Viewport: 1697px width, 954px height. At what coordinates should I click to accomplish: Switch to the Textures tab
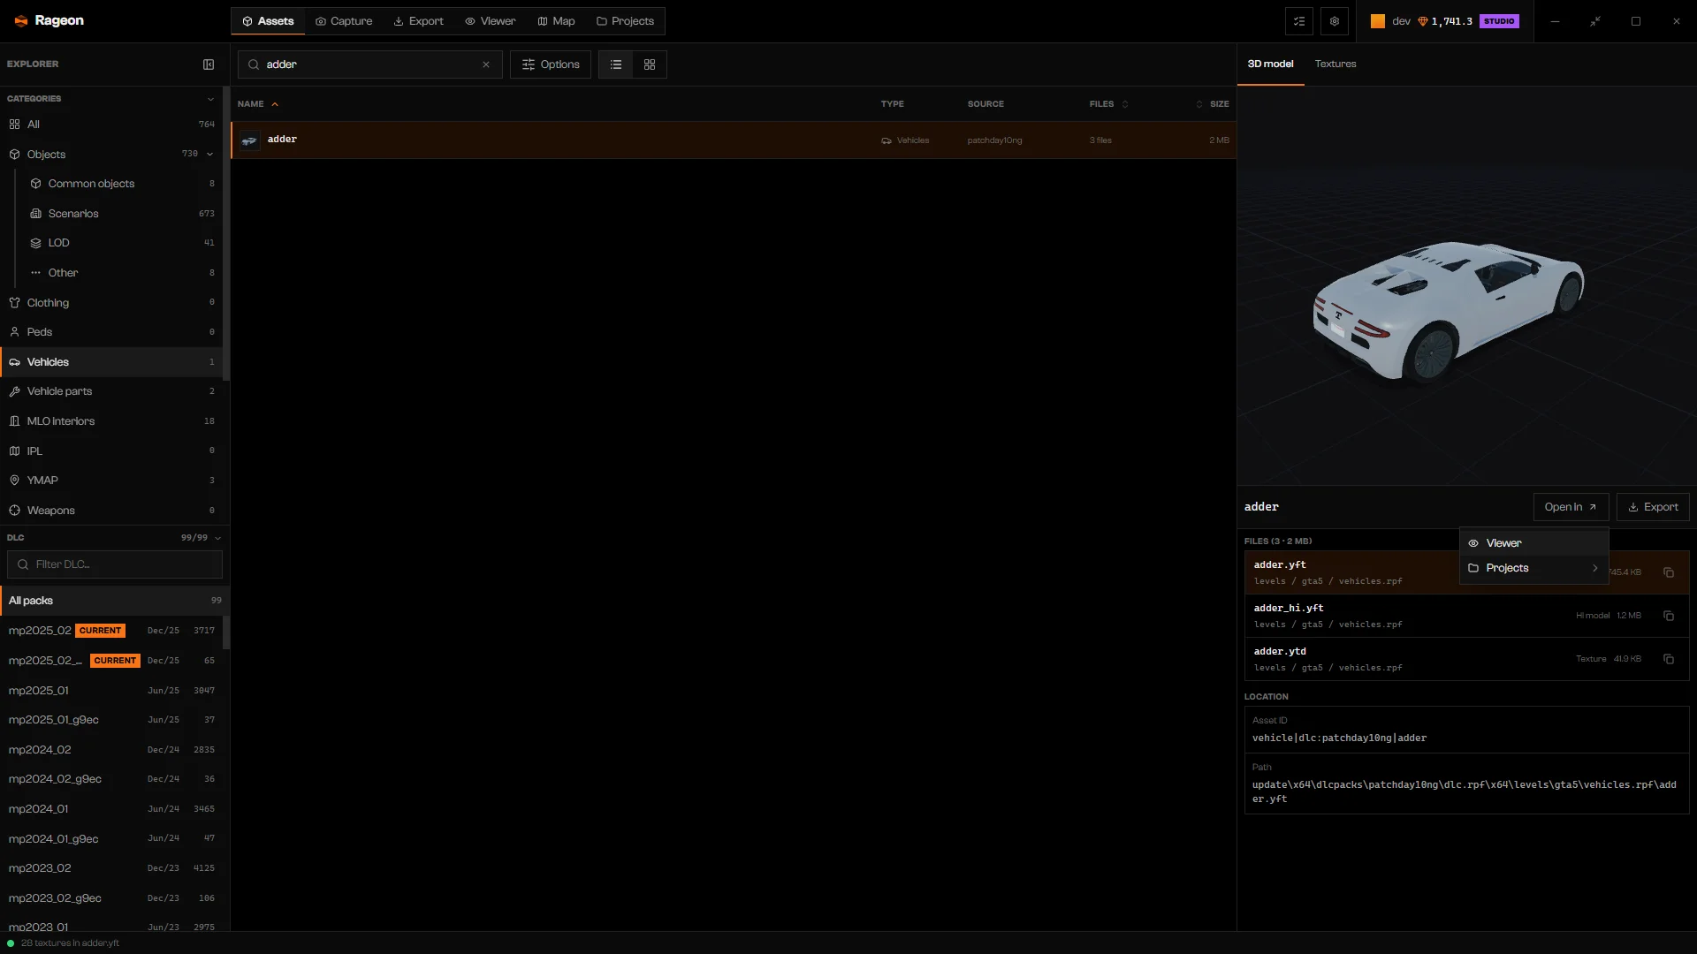(x=1335, y=64)
